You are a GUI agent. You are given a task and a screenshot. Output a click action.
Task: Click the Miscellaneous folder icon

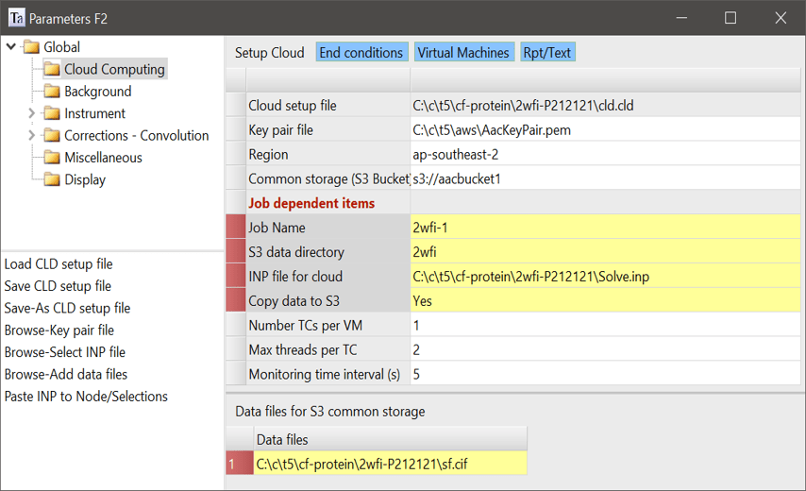51,158
